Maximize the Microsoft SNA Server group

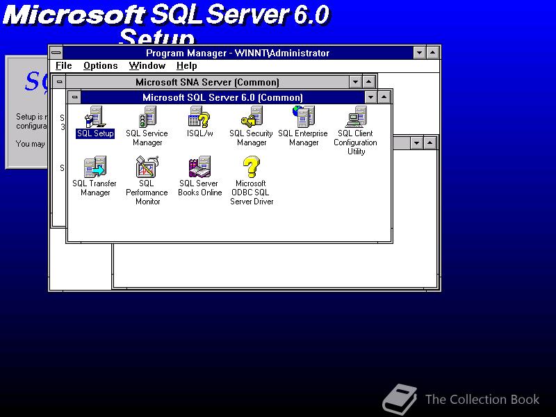(x=369, y=82)
